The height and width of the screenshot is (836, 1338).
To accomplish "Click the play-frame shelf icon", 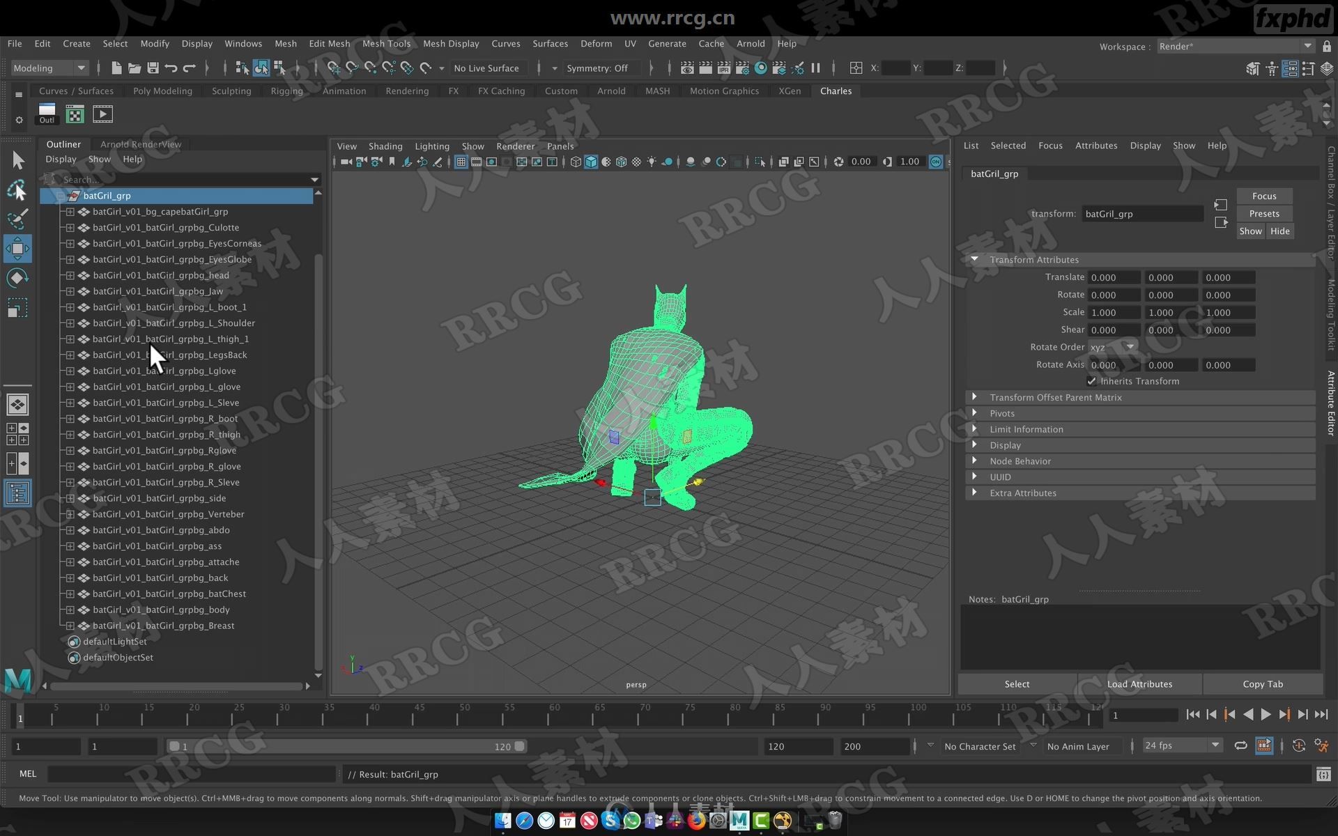I will point(102,114).
